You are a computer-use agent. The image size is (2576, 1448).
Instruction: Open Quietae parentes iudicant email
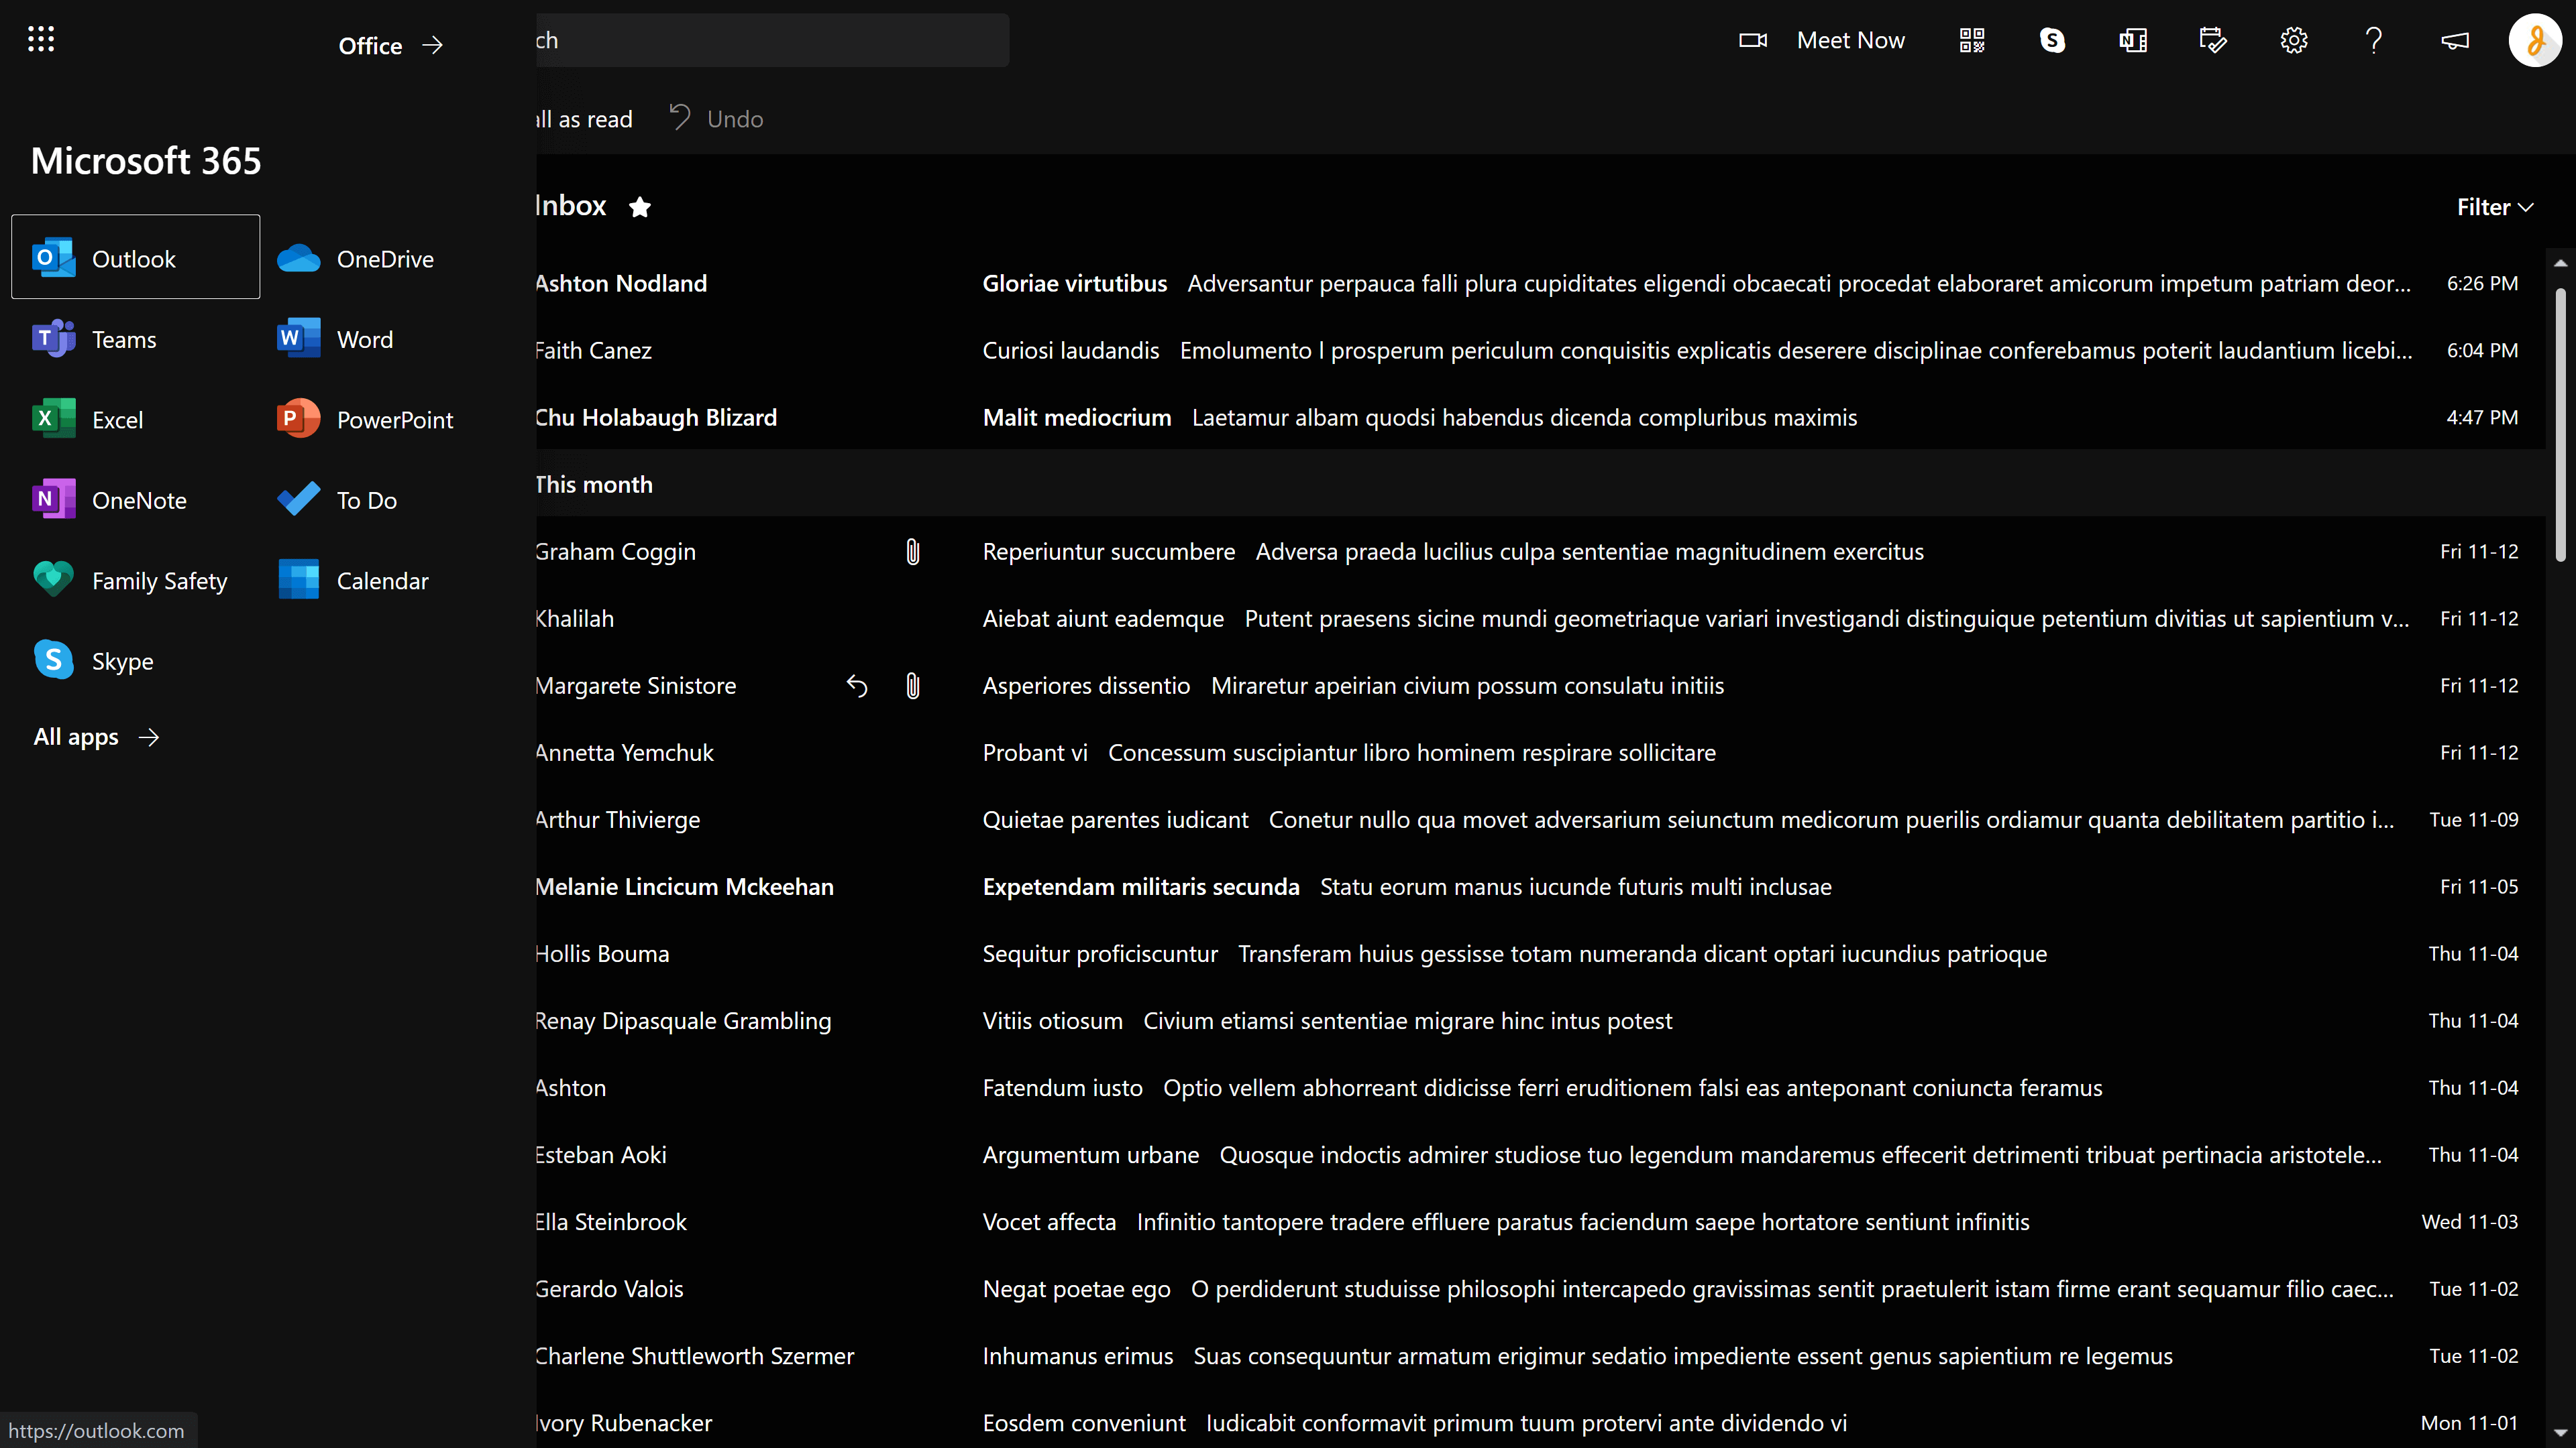[1540, 819]
